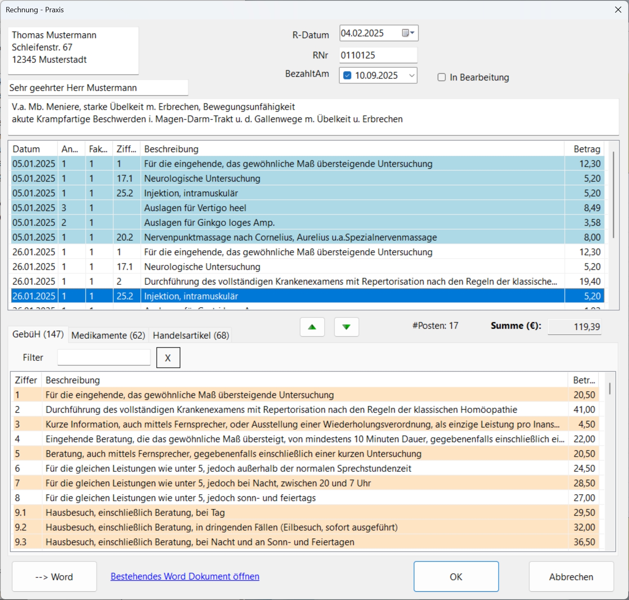This screenshot has width=629, height=600.
Task: Close the Rechnung dialog window
Action: click(618, 10)
